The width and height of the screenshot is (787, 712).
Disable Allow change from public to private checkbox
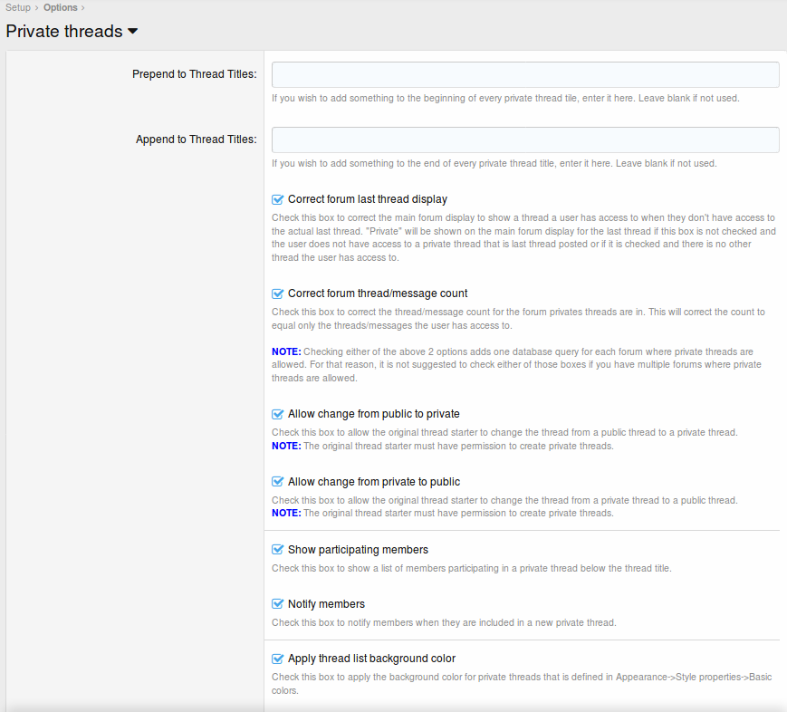pyautogui.click(x=278, y=414)
